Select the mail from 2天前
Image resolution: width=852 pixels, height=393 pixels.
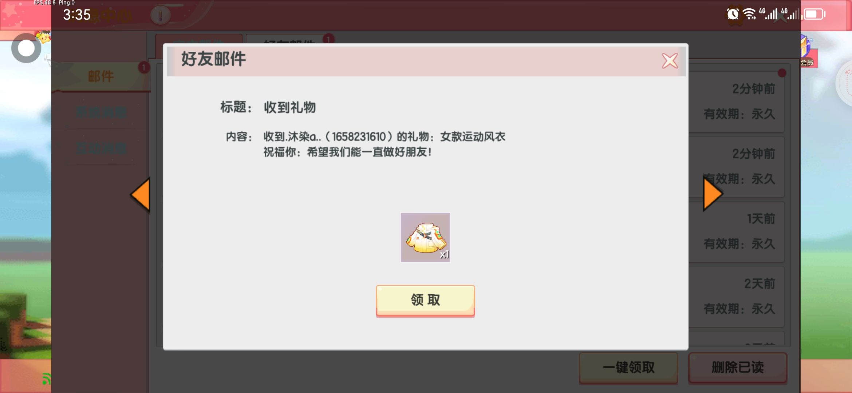[x=736, y=297]
